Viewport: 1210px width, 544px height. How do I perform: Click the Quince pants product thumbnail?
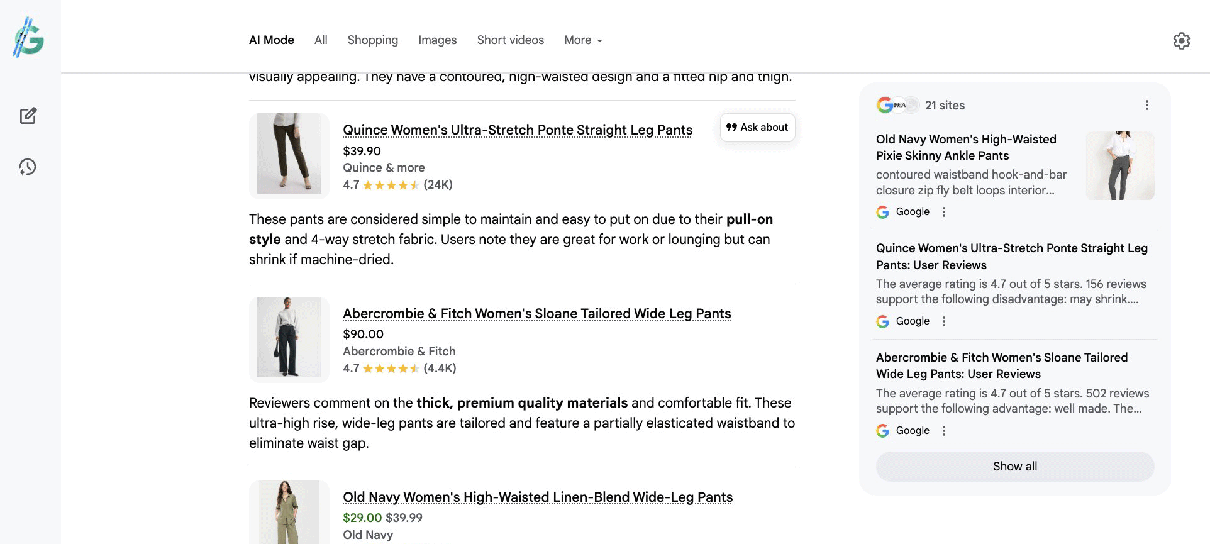[289, 154]
